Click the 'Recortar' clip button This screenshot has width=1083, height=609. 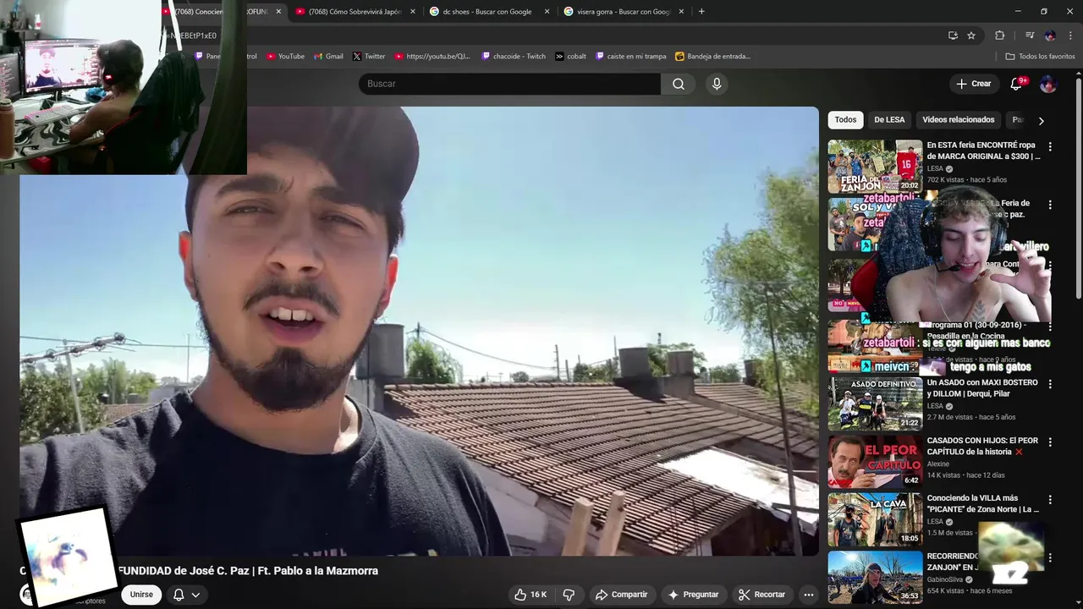[761, 595]
